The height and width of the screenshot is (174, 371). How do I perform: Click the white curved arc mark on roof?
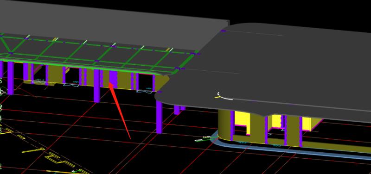[224, 97]
